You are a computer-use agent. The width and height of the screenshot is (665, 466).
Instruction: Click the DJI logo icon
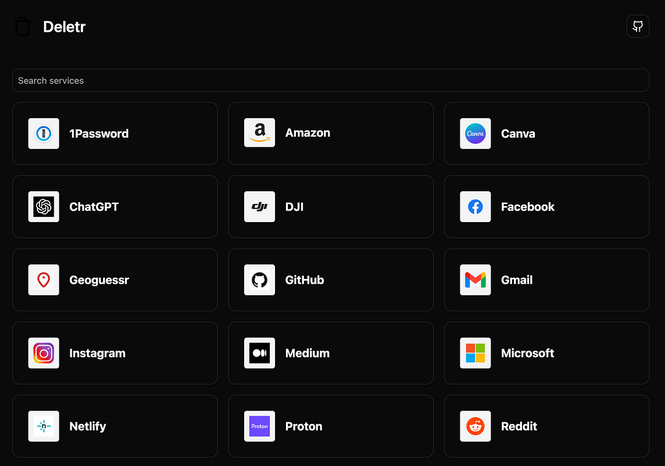[x=259, y=206]
